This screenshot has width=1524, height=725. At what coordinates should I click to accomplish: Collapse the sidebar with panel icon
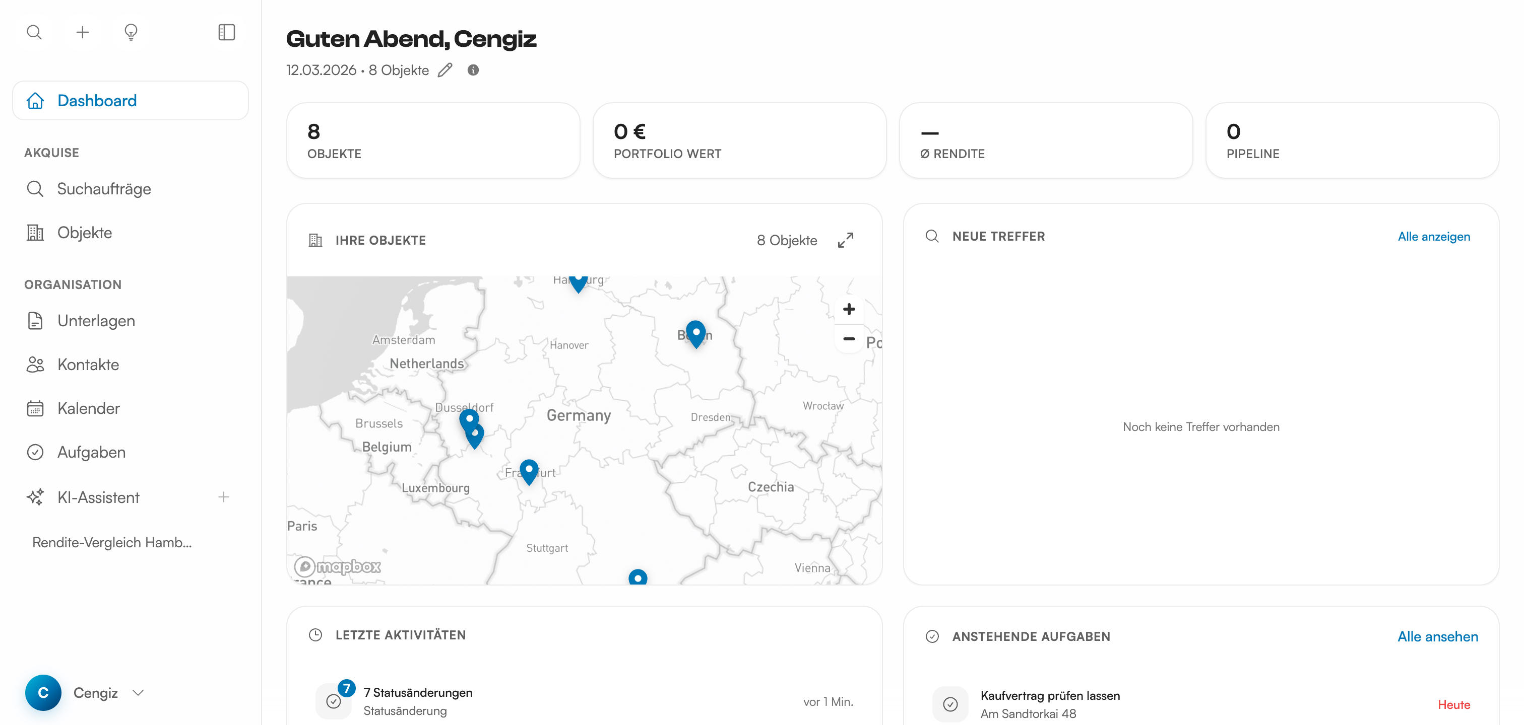(x=227, y=32)
